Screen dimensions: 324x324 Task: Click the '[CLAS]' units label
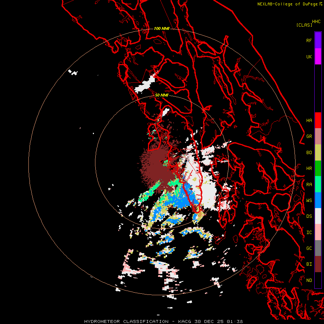pyautogui.click(x=304, y=25)
